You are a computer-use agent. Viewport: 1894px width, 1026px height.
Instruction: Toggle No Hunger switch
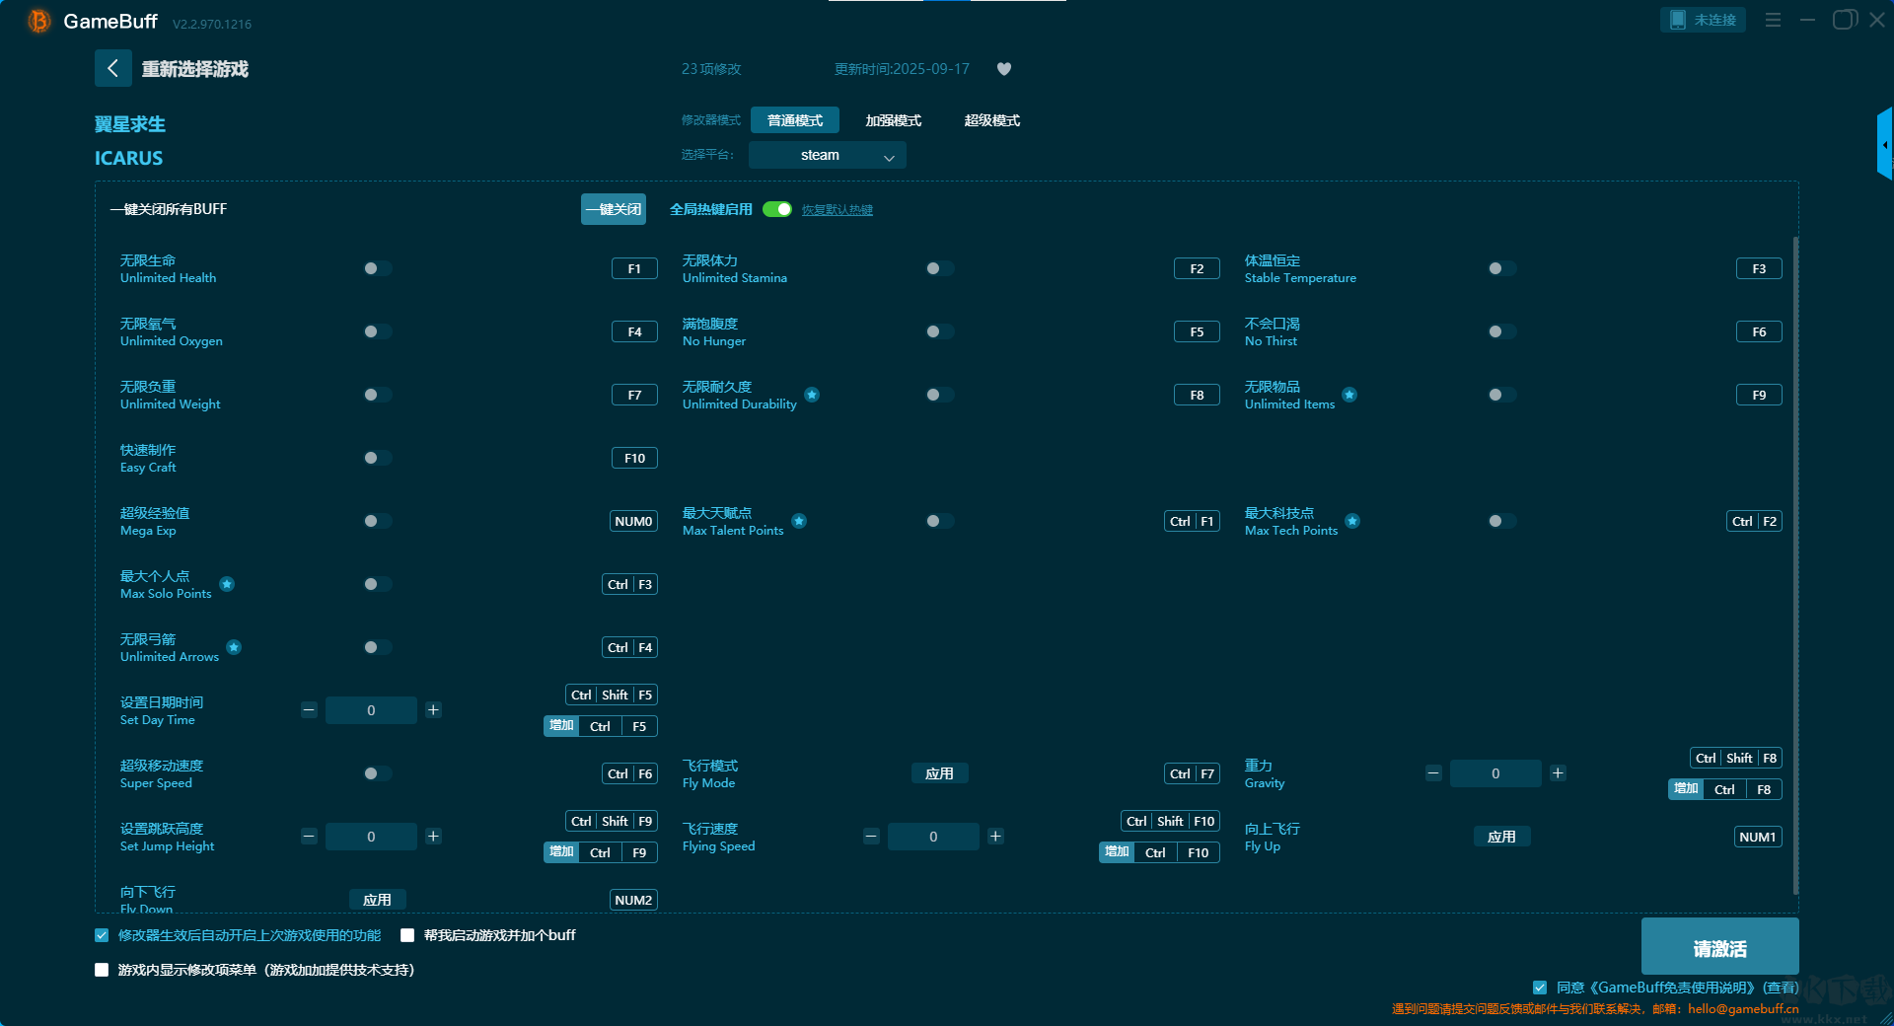point(939,331)
